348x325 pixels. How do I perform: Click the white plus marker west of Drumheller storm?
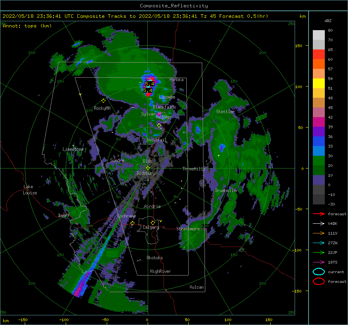pyautogui.click(x=218, y=155)
